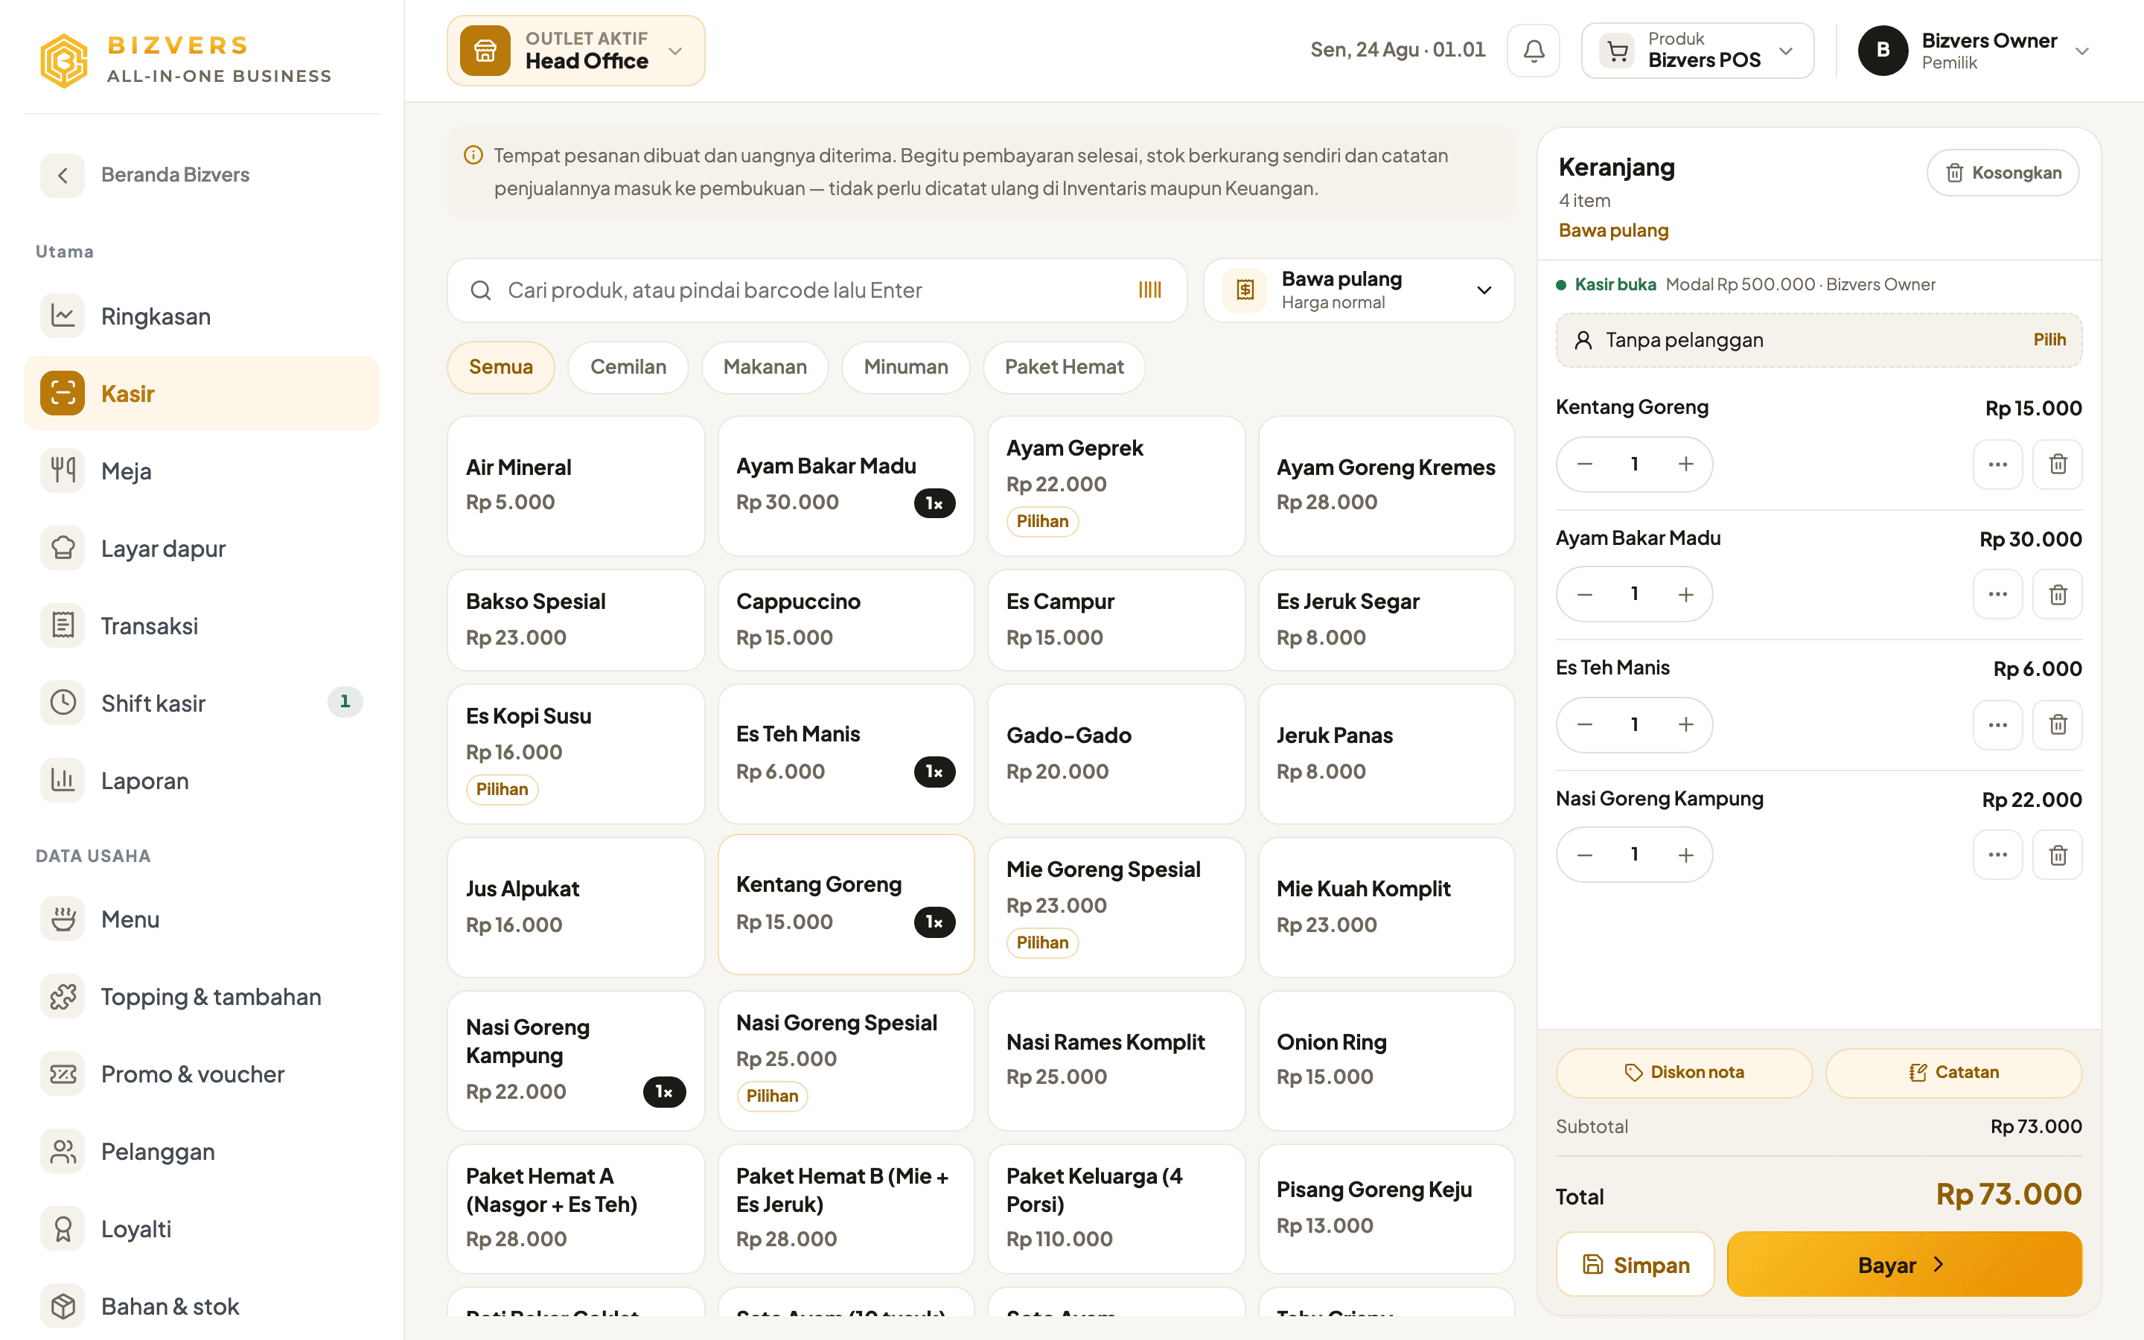The height and width of the screenshot is (1340, 2144).
Task: Go to Meja in the sidebar
Action: click(x=202, y=470)
